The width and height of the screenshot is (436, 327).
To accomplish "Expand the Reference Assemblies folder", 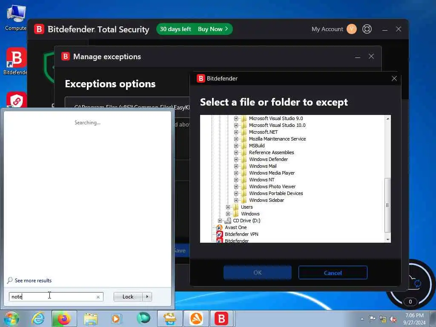I will [236, 153].
